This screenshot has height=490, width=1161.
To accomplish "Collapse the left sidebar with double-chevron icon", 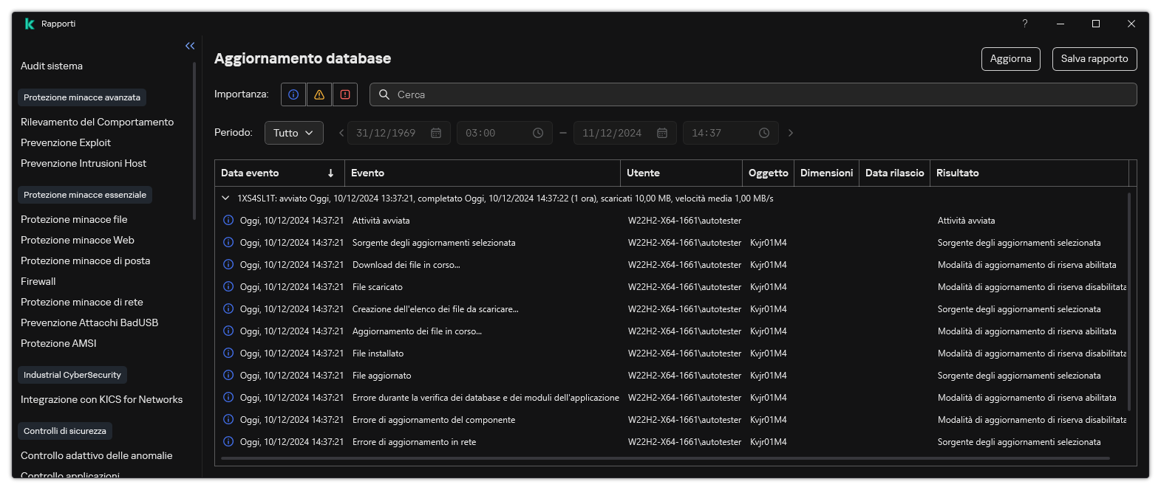I will point(190,46).
